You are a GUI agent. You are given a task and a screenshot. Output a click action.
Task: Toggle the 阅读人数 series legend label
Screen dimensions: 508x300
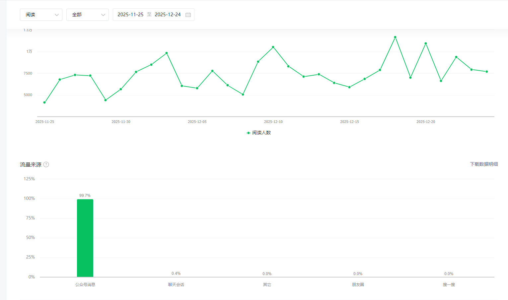[261, 133]
